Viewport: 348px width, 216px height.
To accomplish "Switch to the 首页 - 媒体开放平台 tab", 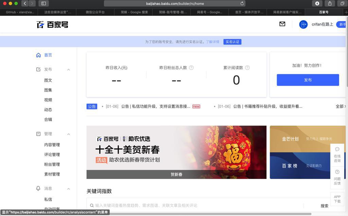I will [x=248, y=12].
